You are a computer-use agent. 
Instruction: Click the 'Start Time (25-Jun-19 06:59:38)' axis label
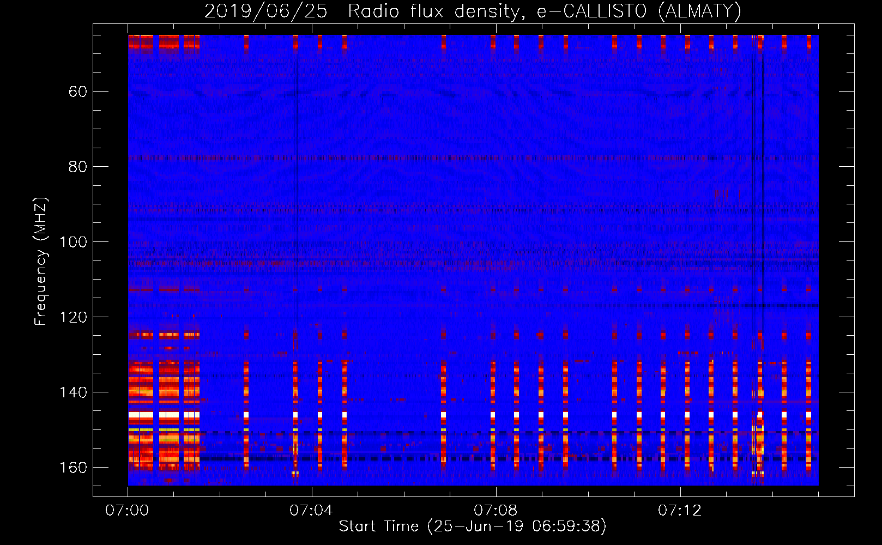(x=473, y=526)
